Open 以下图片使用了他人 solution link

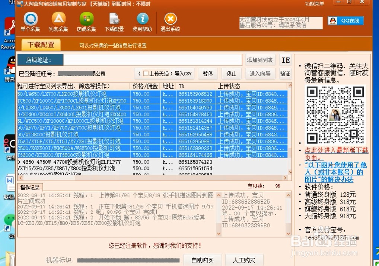(x=336, y=172)
